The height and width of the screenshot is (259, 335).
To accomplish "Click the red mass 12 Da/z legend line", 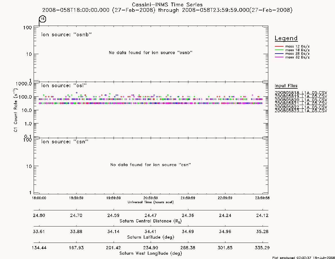I will click(279, 46).
